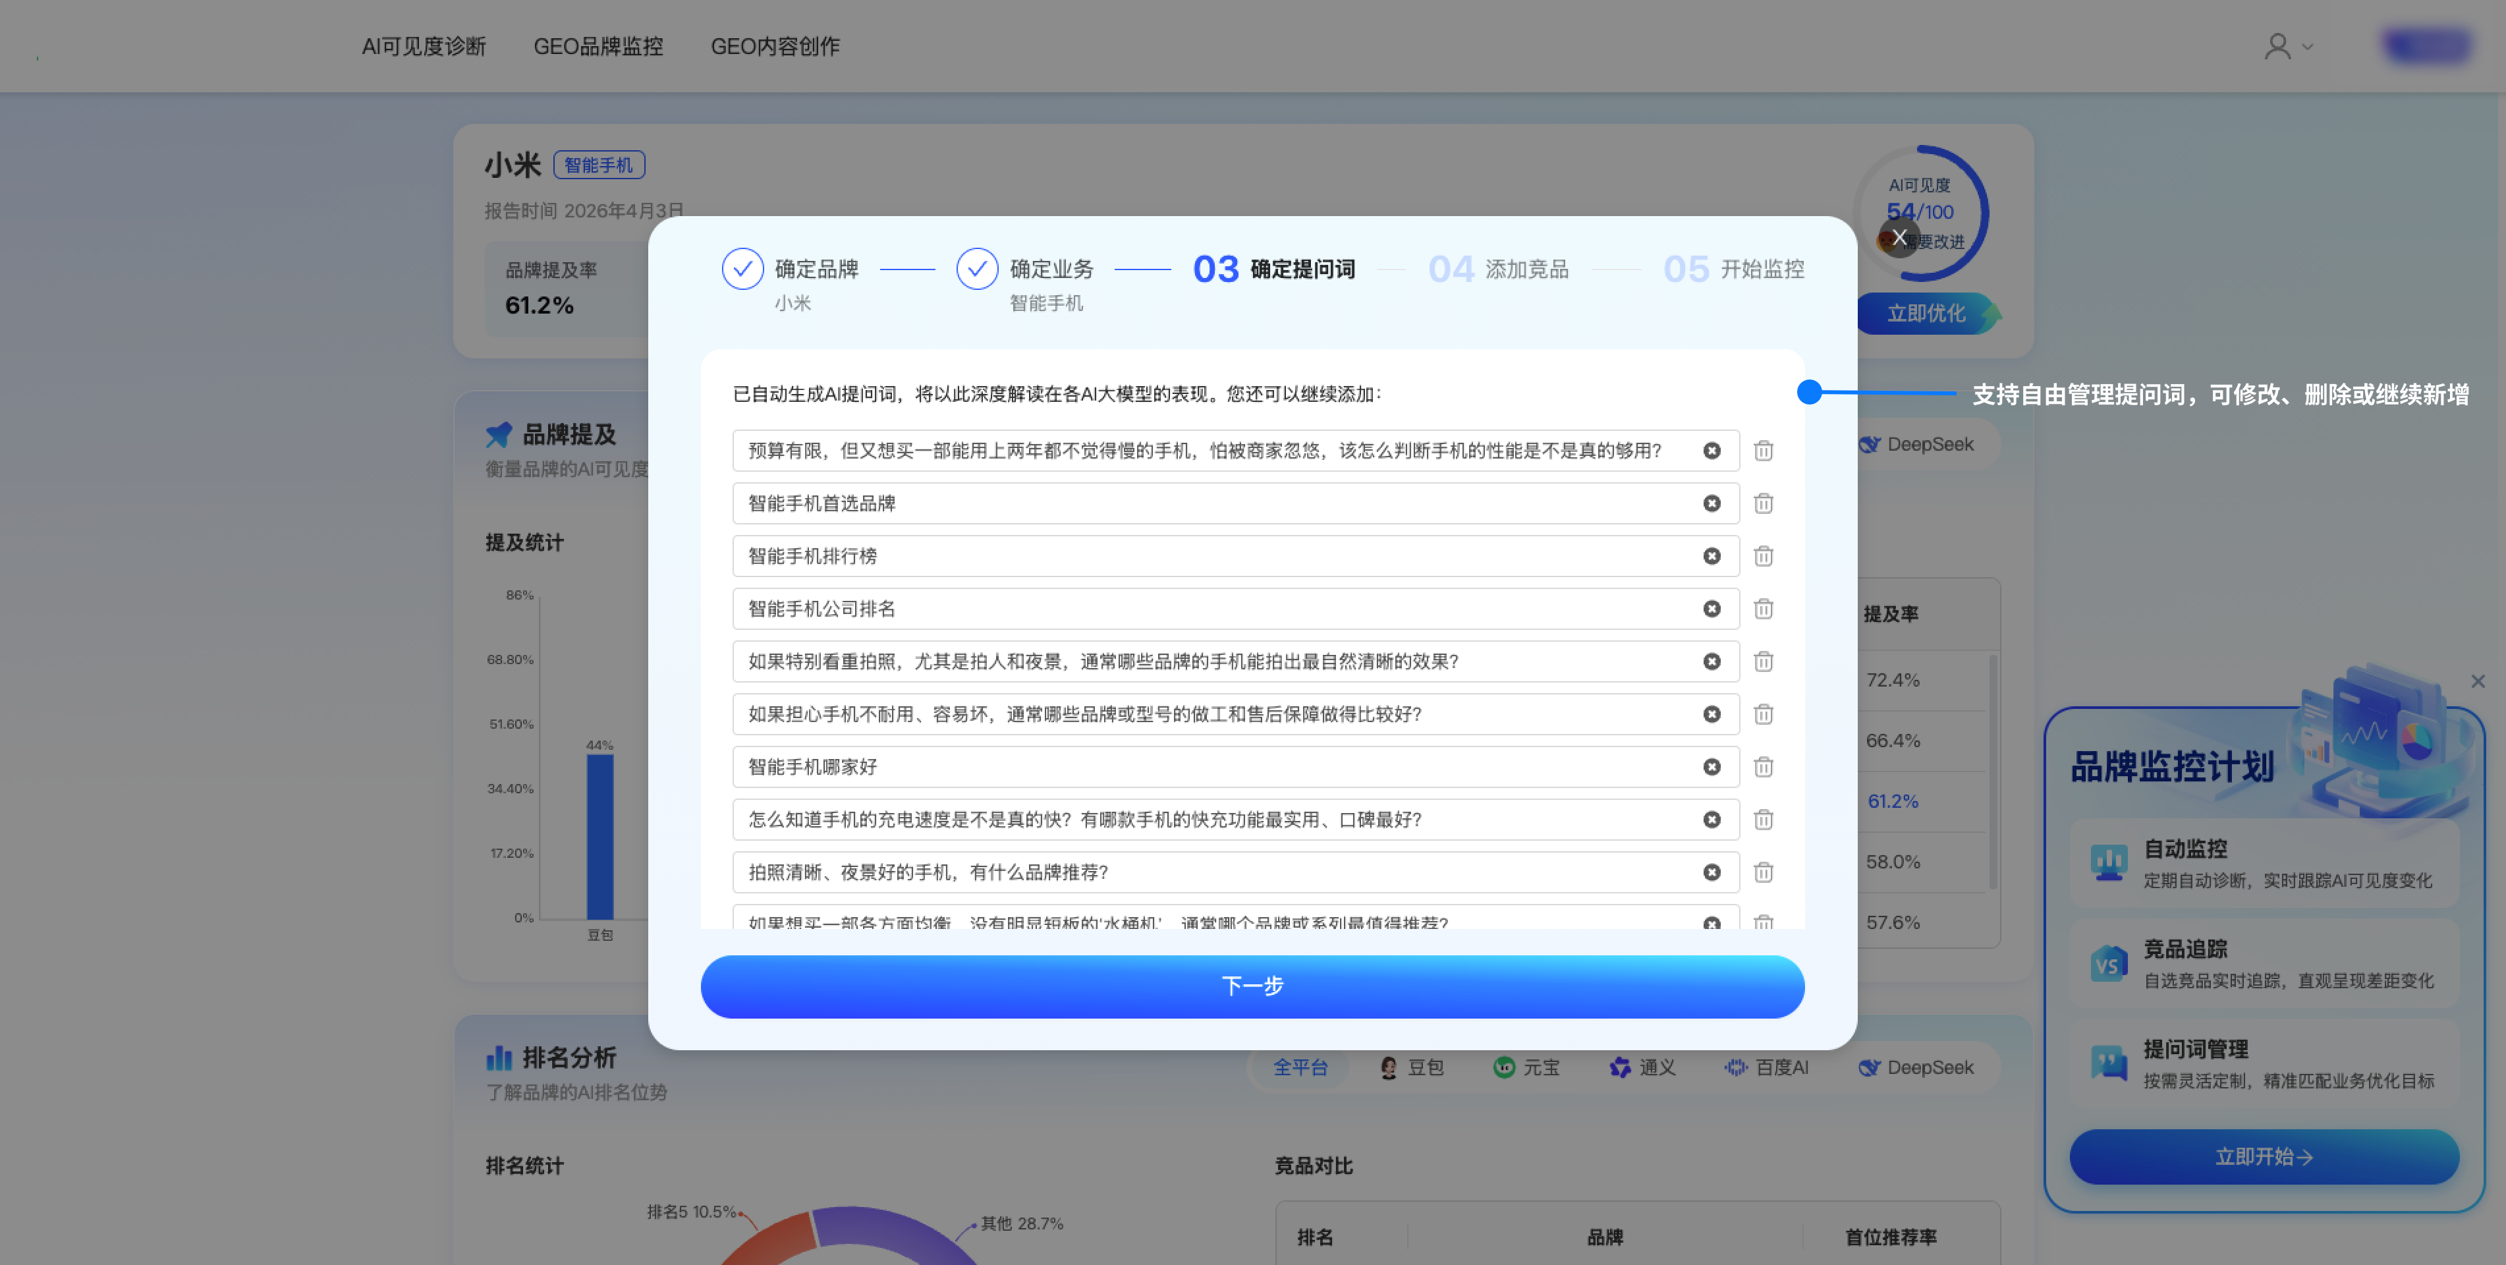
Task: Click trash icon beside '智能手机公司排名'
Action: tap(1763, 608)
